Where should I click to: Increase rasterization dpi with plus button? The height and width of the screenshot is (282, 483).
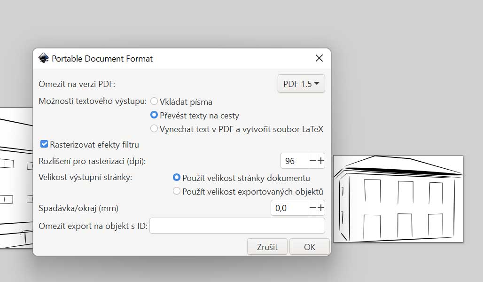321,161
